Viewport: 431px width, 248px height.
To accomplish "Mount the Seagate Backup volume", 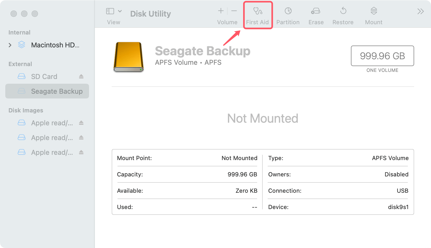I will pyautogui.click(x=373, y=14).
